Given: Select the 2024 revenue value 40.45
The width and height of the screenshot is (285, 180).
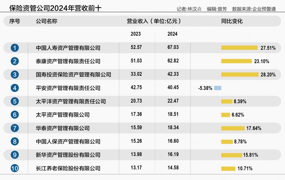Looking at the screenshot, I should click(x=173, y=87).
